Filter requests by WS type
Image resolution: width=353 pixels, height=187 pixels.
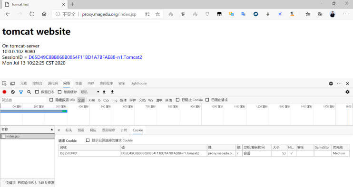[x=151, y=100]
